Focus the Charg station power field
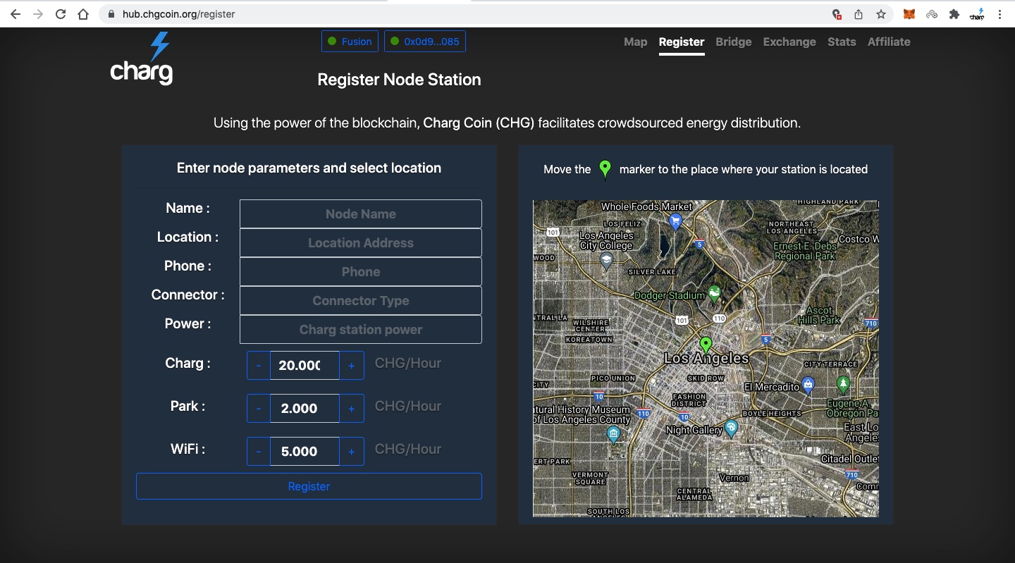The image size is (1015, 563). pos(361,330)
